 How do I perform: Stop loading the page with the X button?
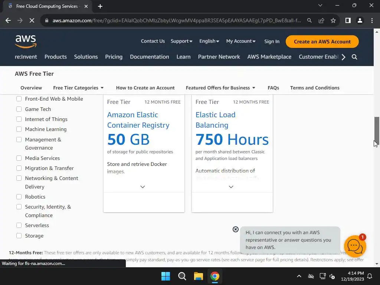point(32,21)
